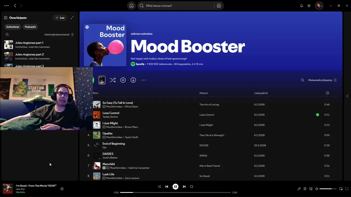
Task: Open the Aakkosjärjestyksessä sort dropdown
Action: [x=59, y=34]
